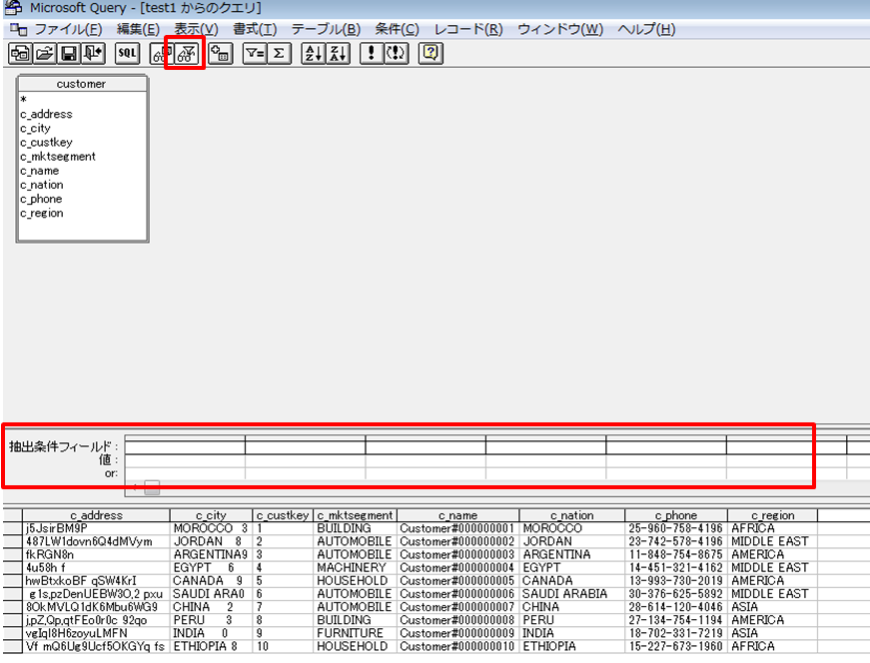Open the ヘルプ(H) menu
The height and width of the screenshot is (663, 870).
click(x=646, y=29)
